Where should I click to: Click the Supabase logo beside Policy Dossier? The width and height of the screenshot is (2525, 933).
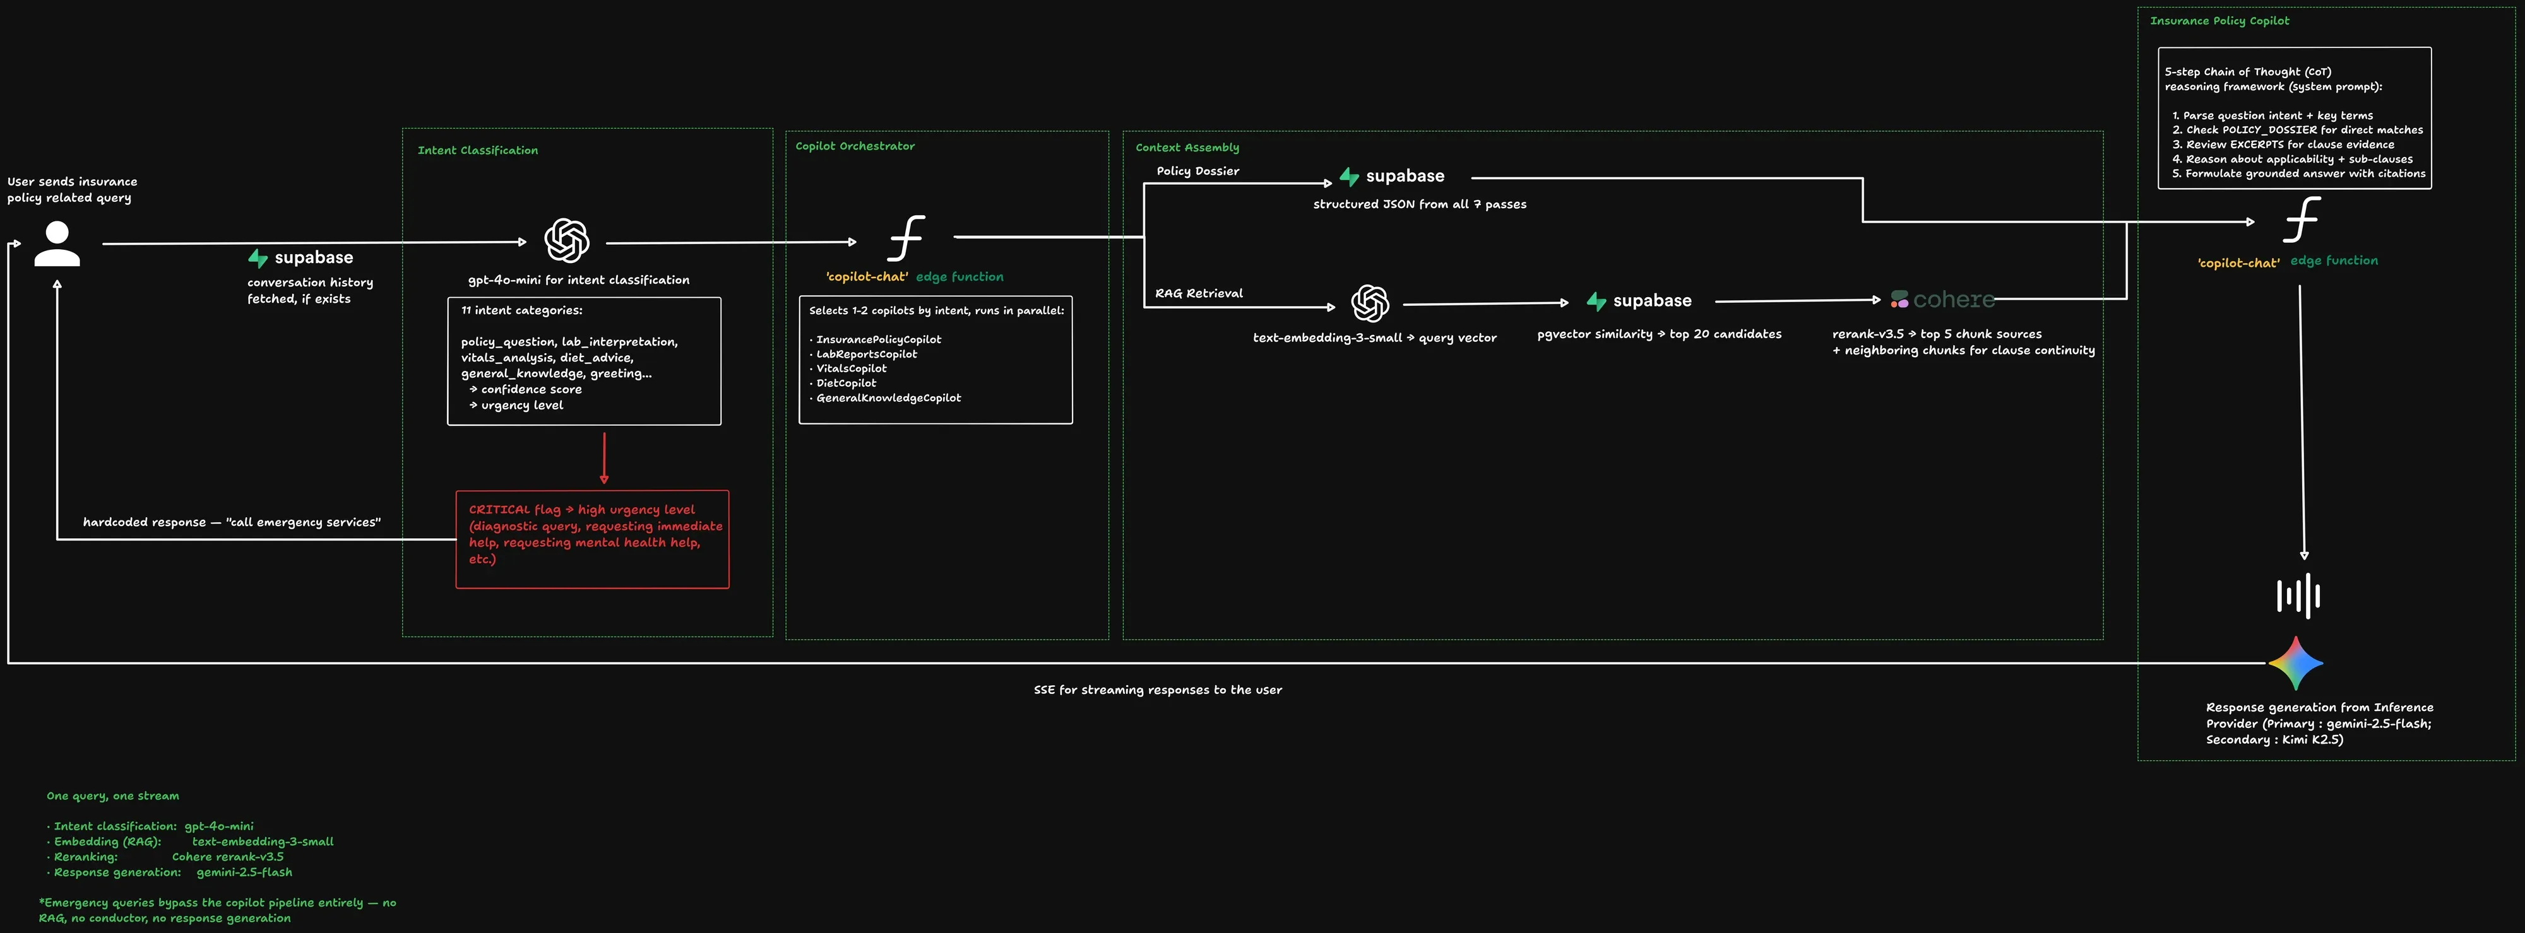tap(1392, 177)
